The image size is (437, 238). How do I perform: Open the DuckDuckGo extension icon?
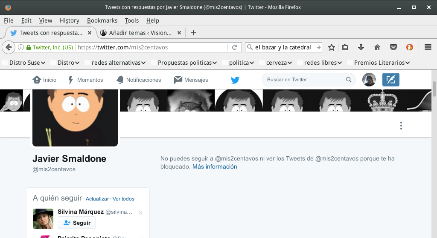coord(409,47)
